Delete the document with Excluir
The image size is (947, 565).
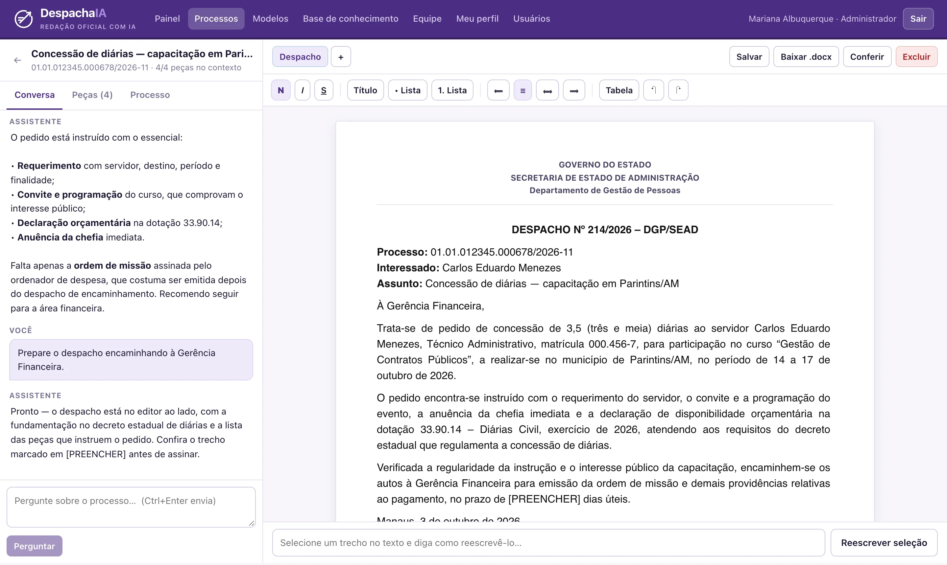point(916,57)
